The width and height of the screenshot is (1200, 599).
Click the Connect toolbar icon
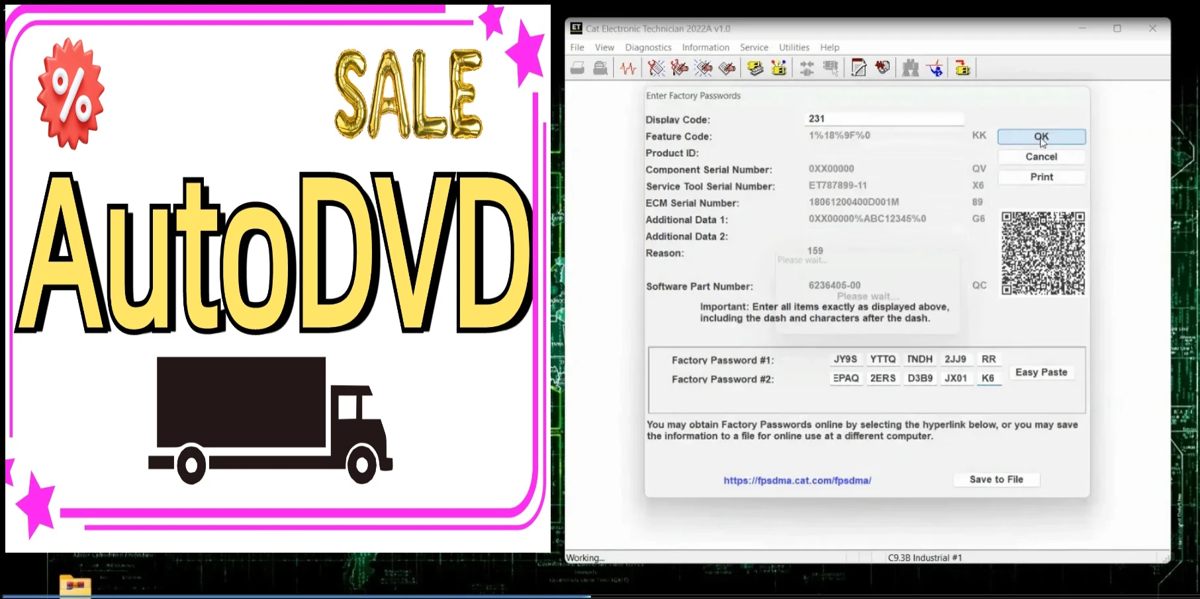tap(806, 68)
